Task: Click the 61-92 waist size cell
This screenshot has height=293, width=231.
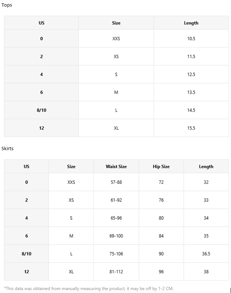Action: [116, 200]
